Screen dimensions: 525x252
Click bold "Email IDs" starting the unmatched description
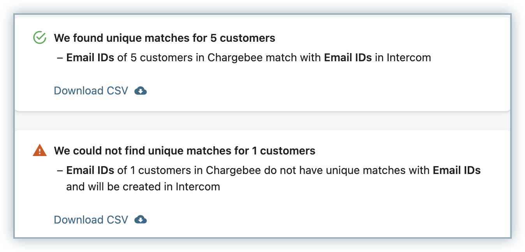click(x=90, y=170)
